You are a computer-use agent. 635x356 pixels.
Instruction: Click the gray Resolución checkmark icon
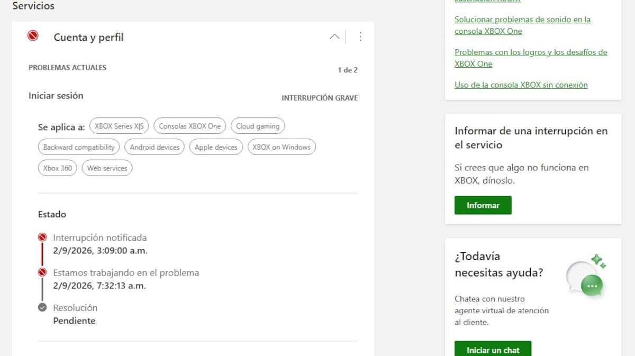pyautogui.click(x=42, y=307)
